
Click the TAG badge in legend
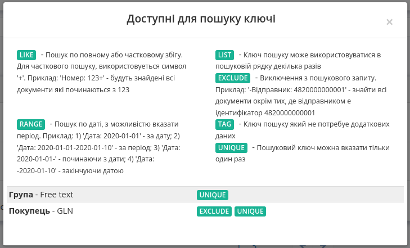[224, 124]
